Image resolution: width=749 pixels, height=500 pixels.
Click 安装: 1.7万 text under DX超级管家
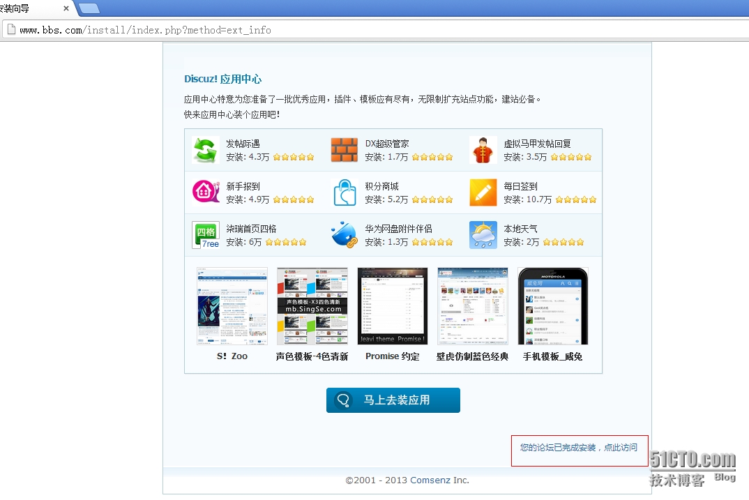coord(386,157)
